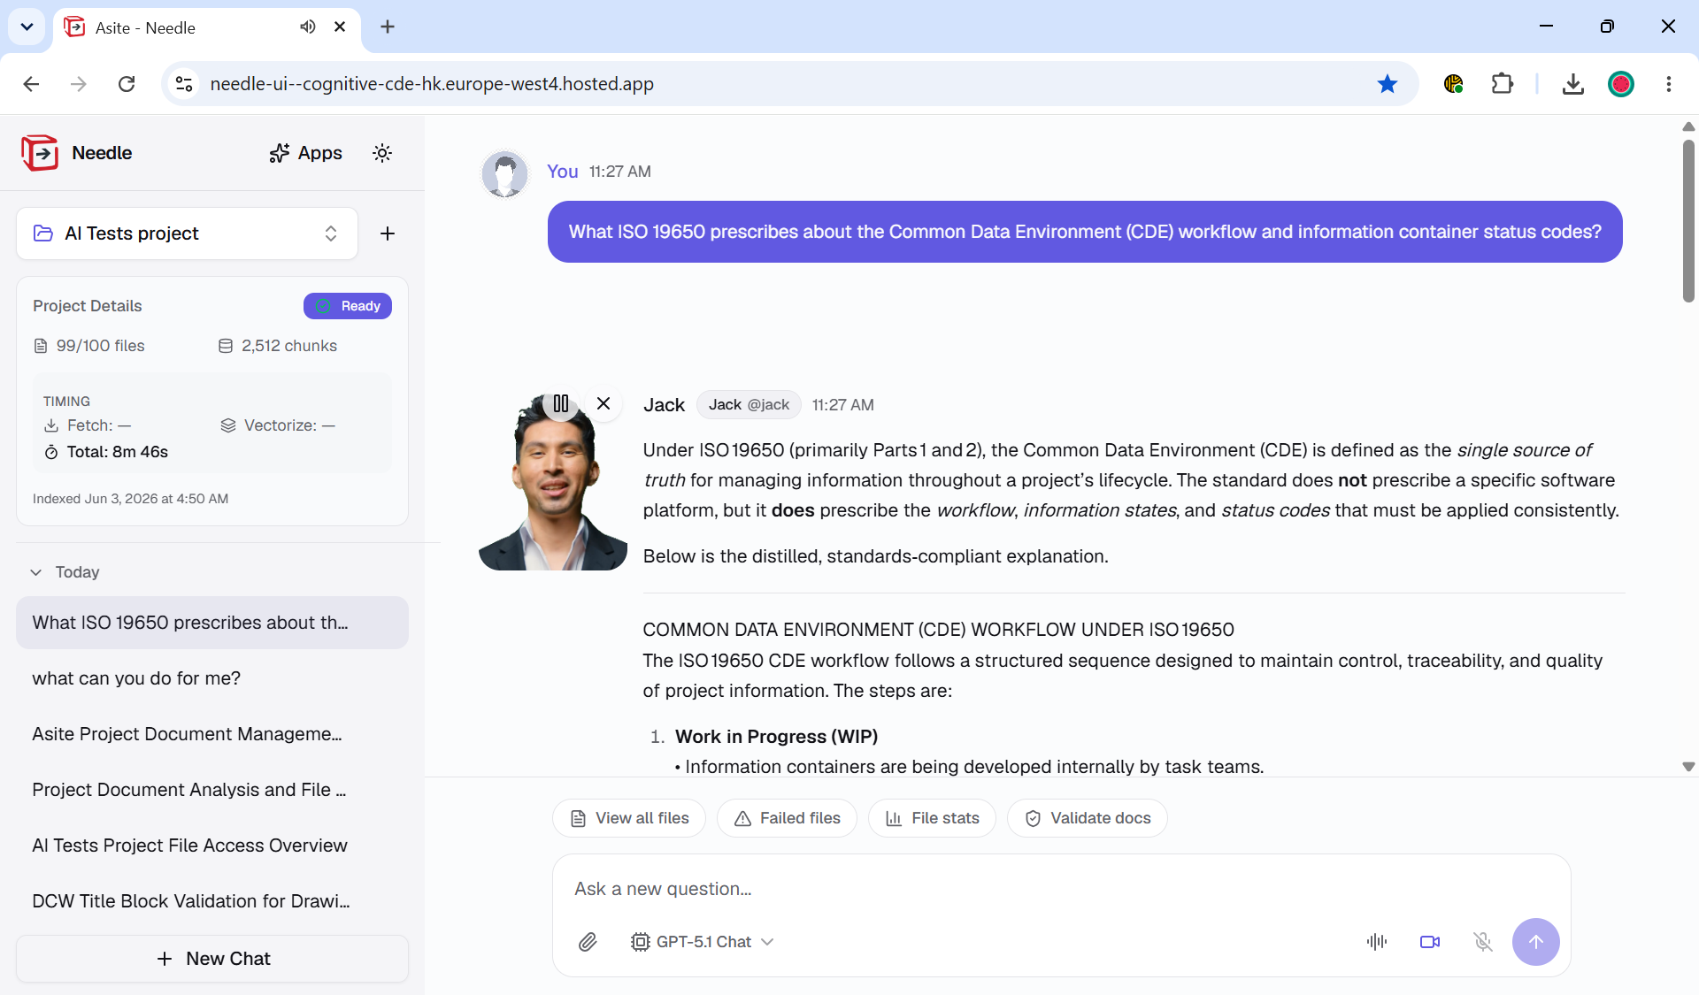Toggle the light/dark theme sun icon
The height and width of the screenshot is (995, 1699).
[382, 153]
